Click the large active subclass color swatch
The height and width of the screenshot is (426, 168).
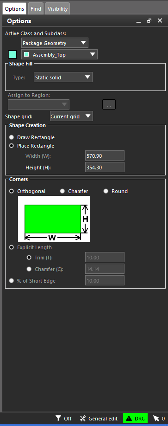pyautogui.click(x=12, y=55)
